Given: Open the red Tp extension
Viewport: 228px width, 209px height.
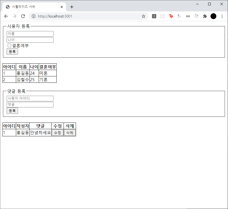Looking at the screenshot, I should coord(171,16).
